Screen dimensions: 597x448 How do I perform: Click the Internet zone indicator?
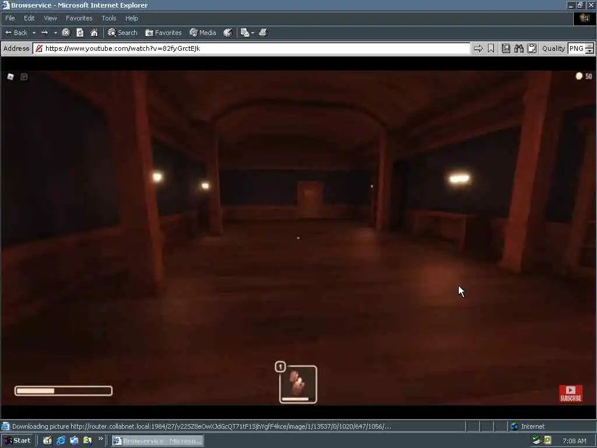point(528,426)
